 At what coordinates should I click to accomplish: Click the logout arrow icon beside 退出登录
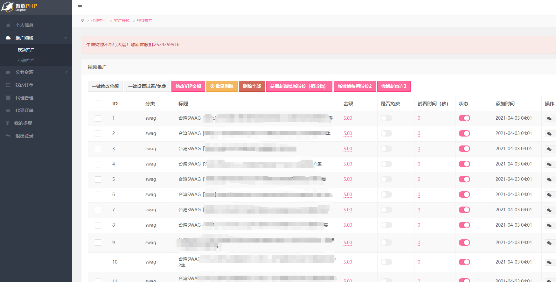click(x=8, y=136)
